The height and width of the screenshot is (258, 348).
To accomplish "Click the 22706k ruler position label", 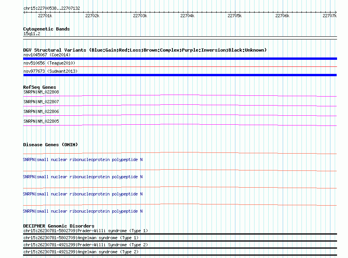I will pyautogui.click(x=282, y=16).
